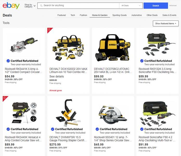Expand the Shop by category menu
The width and height of the screenshot is (181, 156).
coord(30,6)
